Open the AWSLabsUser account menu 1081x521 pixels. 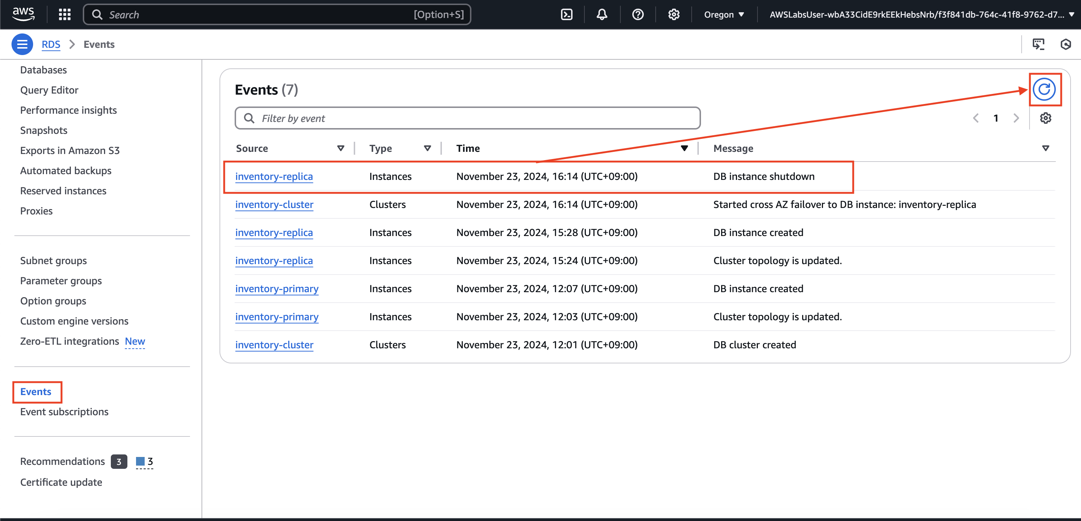(921, 15)
